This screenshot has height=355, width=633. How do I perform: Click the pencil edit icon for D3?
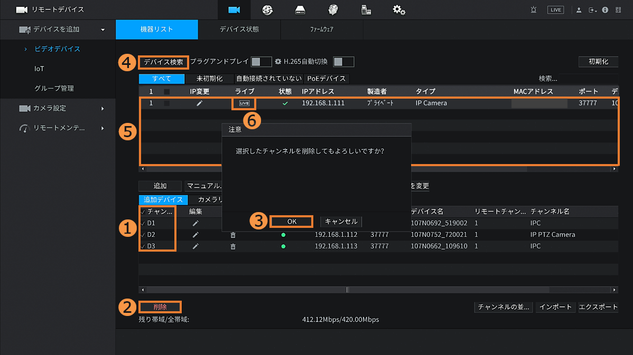point(195,246)
